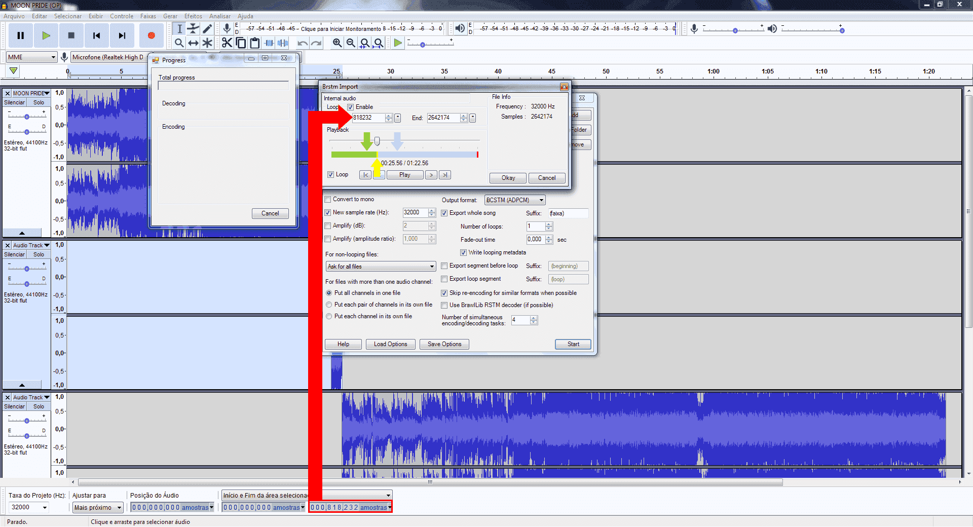Start playback with the large green Play button
The width and height of the screenshot is (973, 527).
point(46,35)
